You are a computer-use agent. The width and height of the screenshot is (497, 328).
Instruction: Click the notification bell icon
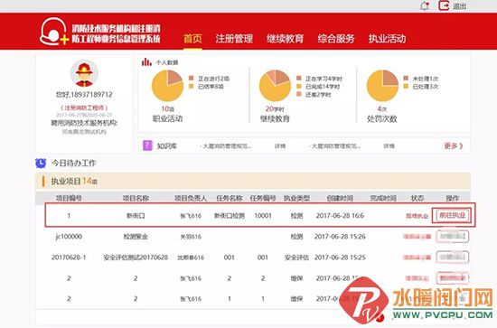click(x=425, y=5)
